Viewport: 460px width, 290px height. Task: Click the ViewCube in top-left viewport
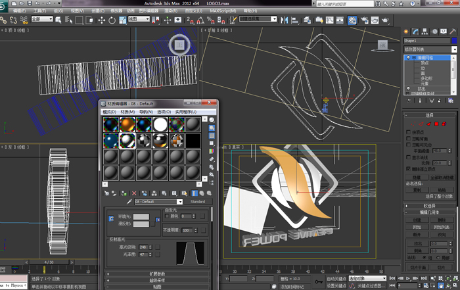coord(179,45)
